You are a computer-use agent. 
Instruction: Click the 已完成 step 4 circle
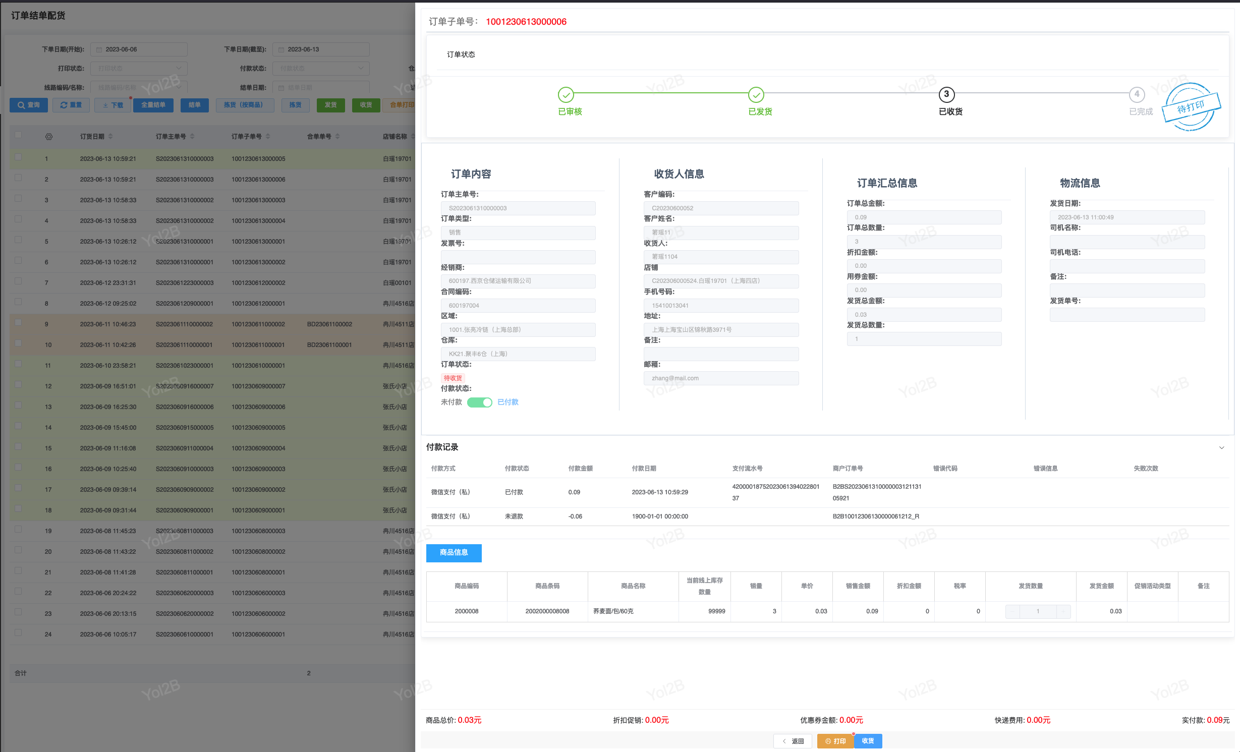tap(1137, 94)
